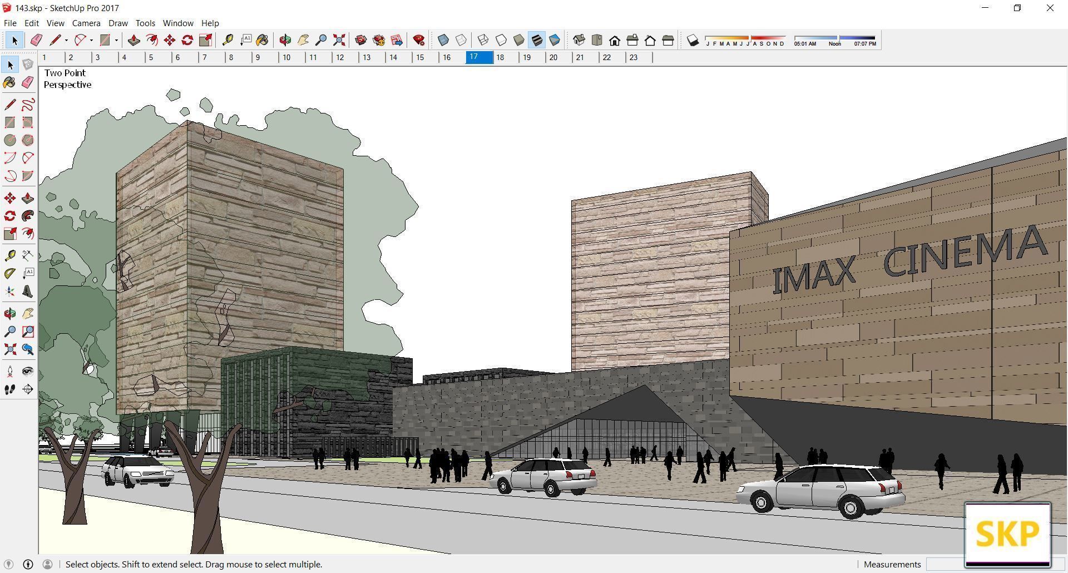Viewport: 1068px width, 573px height.
Task: Activate the Look Around eye tool
Action: (27, 372)
